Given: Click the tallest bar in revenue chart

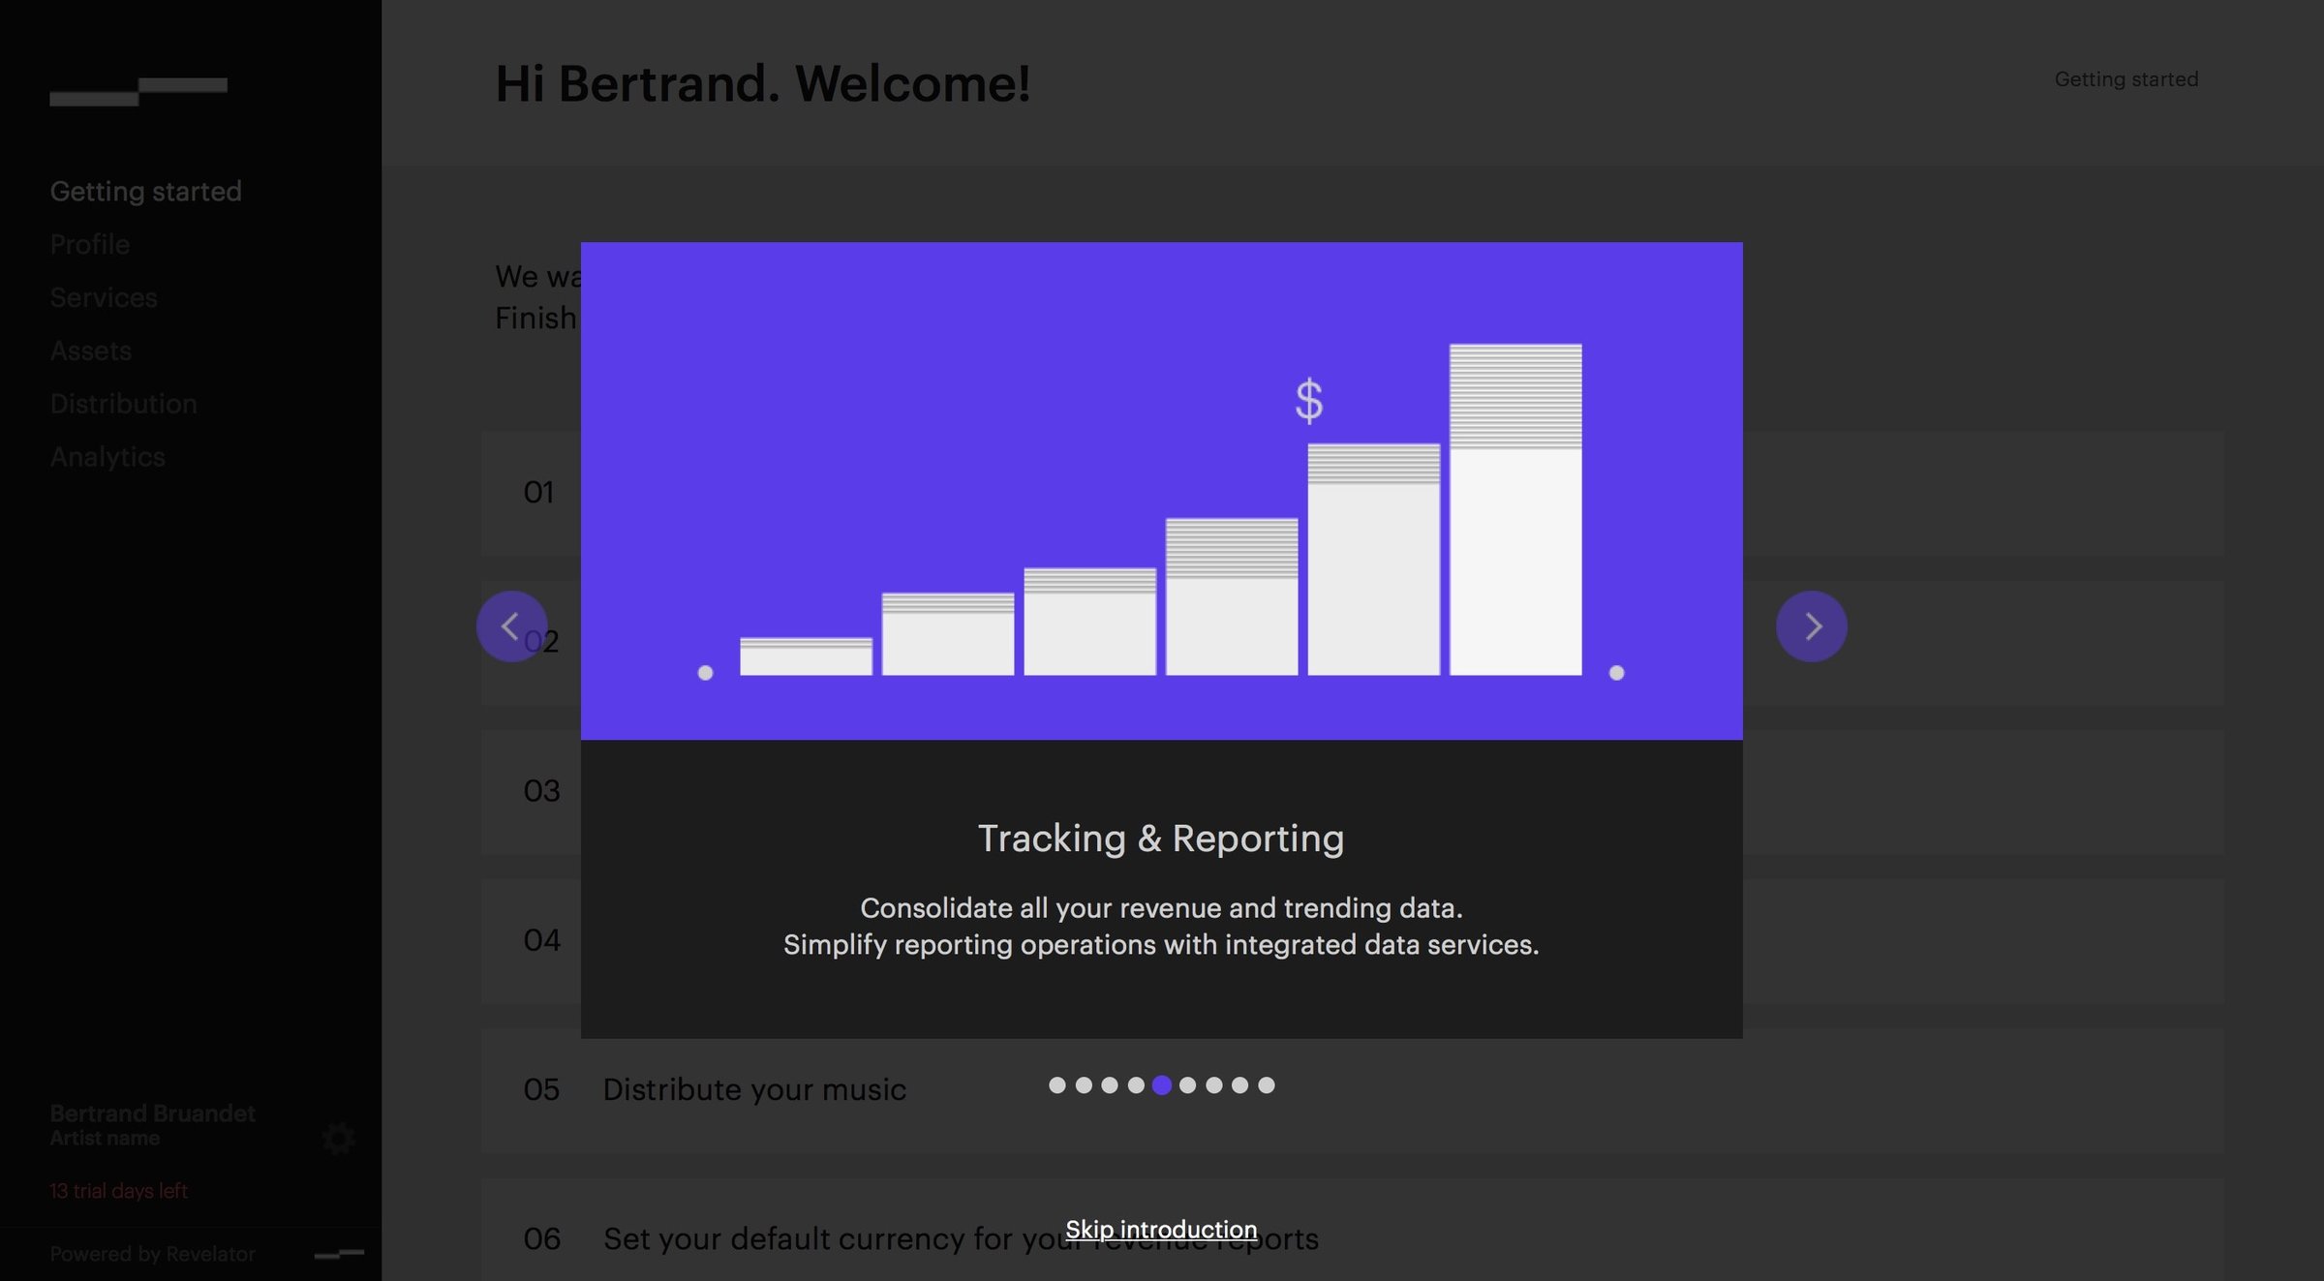Looking at the screenshot, I should tap(1515, 509).
